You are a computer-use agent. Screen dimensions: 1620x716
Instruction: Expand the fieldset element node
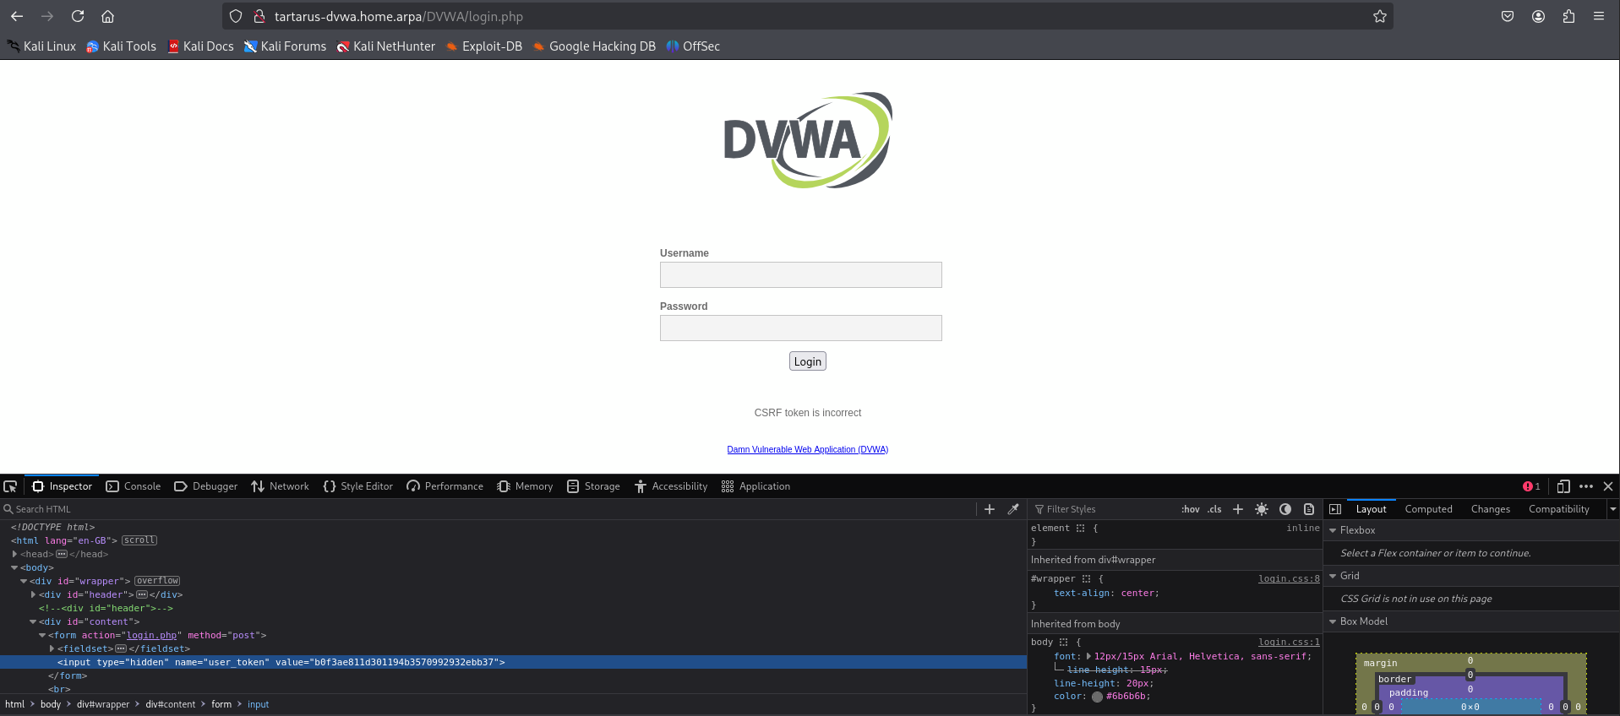[x=52, y=648]
